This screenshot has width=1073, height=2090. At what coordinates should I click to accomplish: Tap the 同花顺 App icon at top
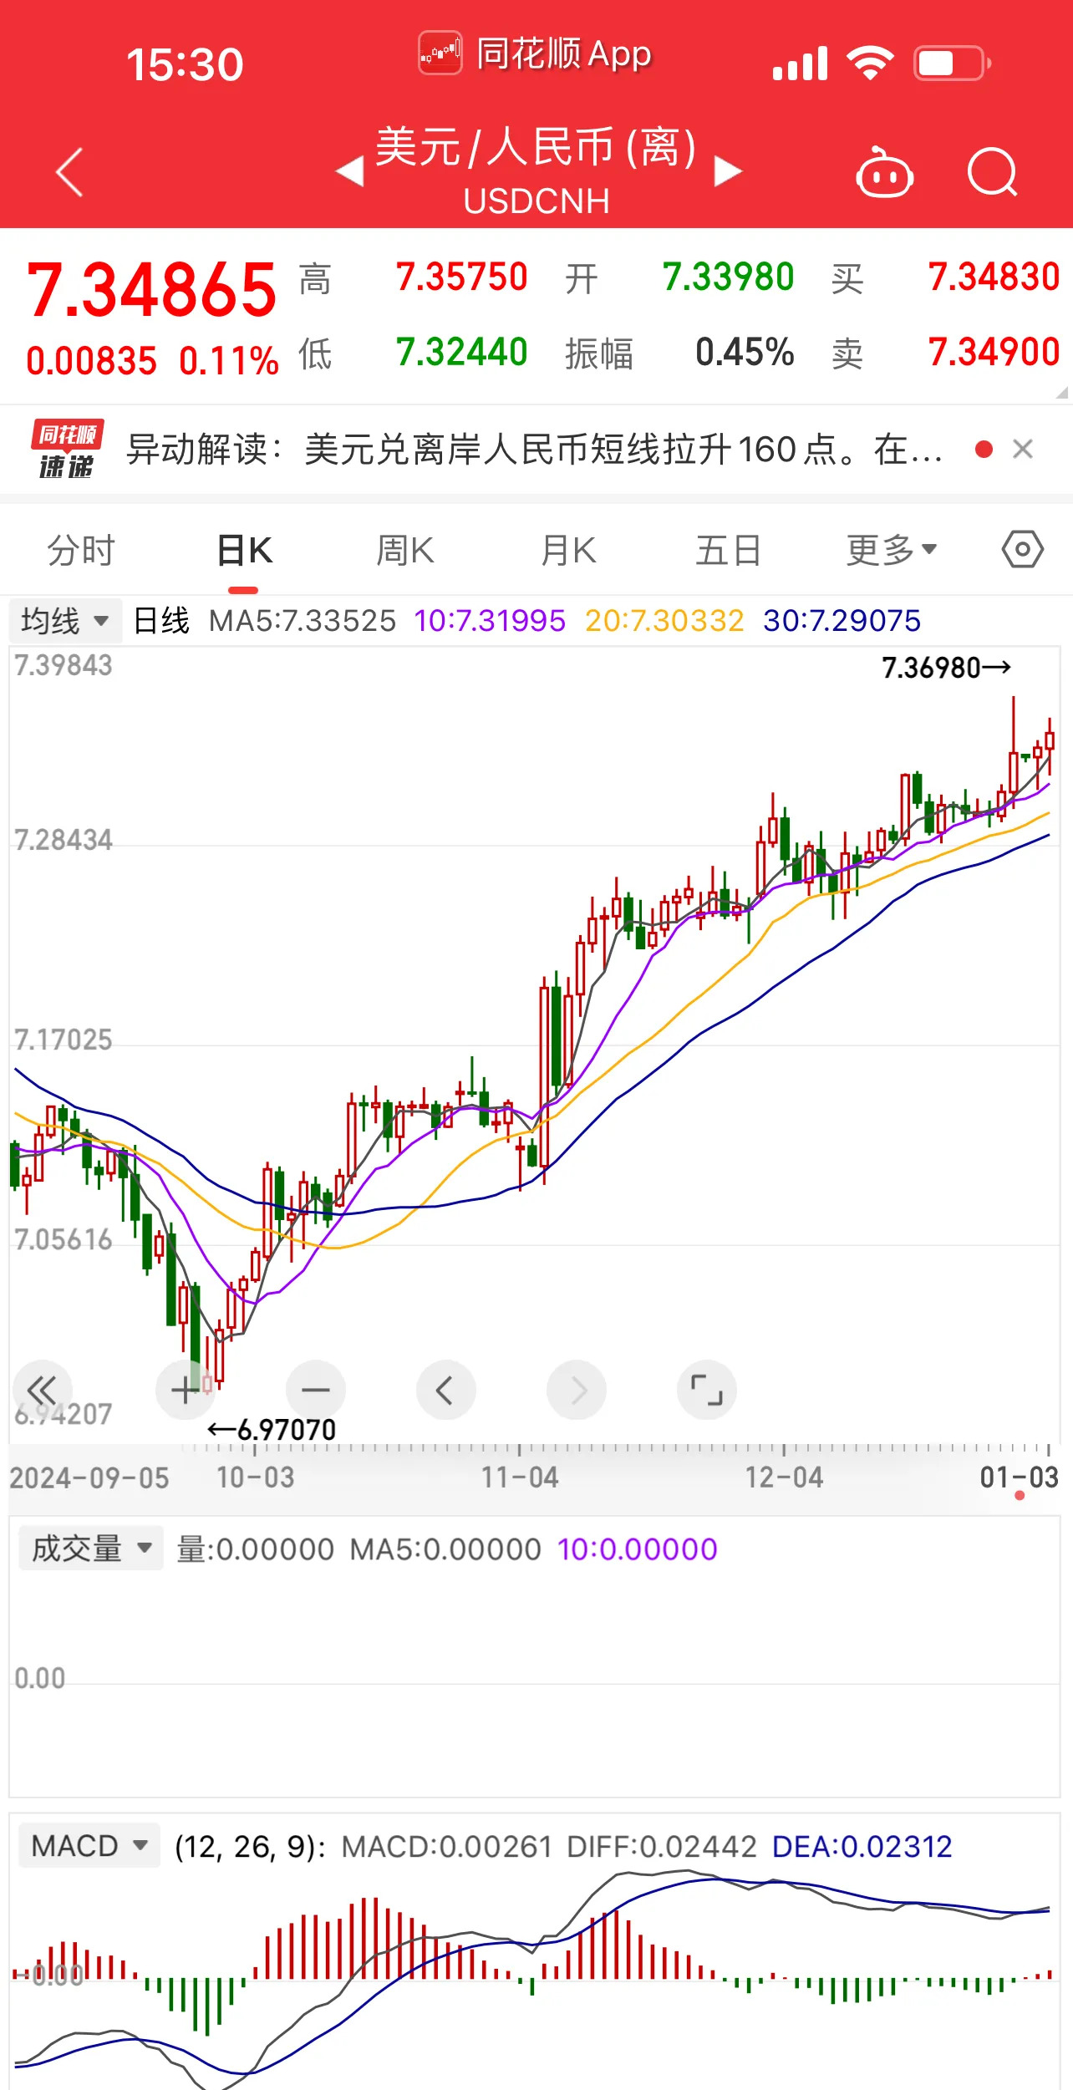click(440, 53)
